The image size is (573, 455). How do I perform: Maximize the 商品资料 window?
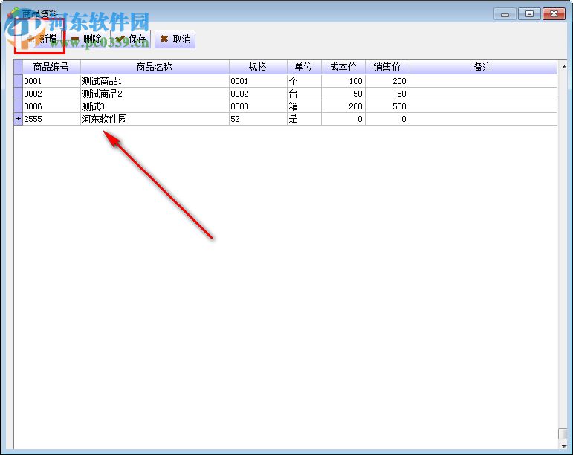[x=529, y=14]
